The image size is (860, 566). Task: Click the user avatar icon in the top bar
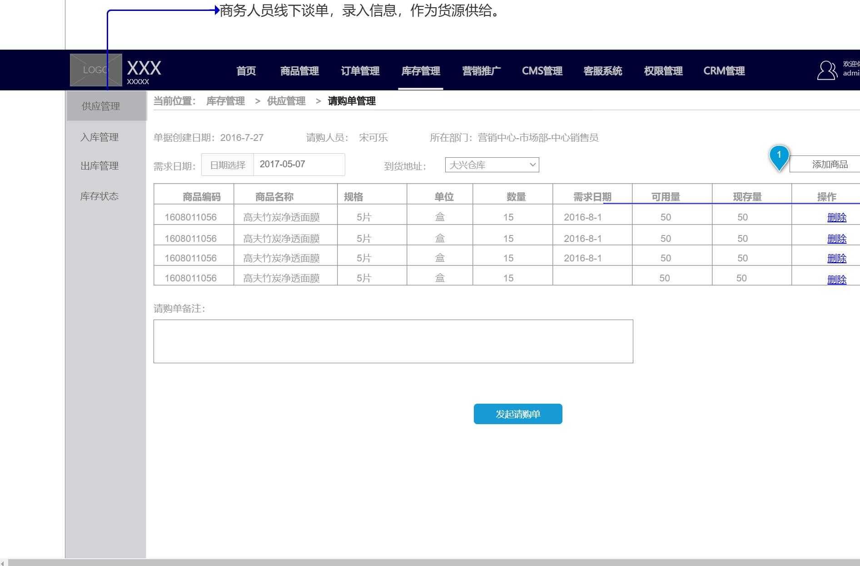pyautogui.click(x=826, y=70)
